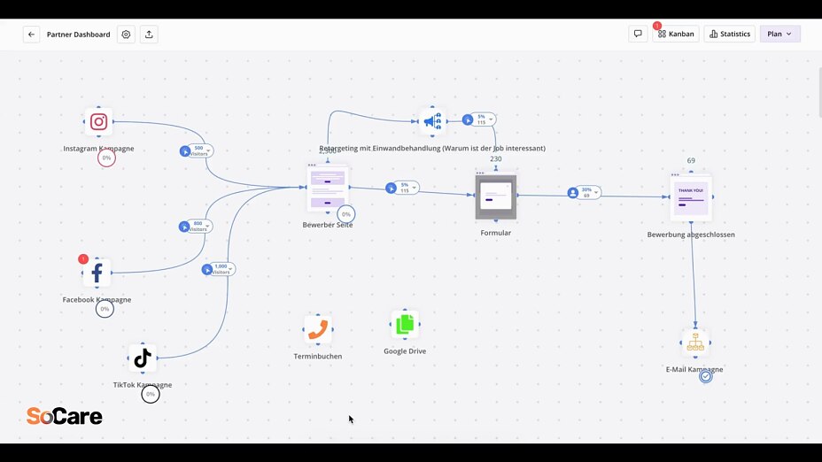
Task: Open the Statistics view
Action: (730, 34)
